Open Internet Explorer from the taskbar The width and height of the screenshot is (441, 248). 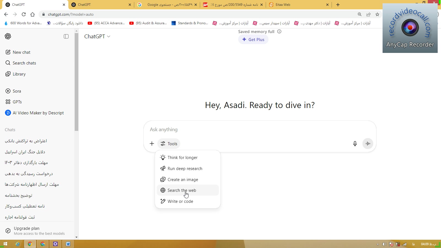click(17, 244)
